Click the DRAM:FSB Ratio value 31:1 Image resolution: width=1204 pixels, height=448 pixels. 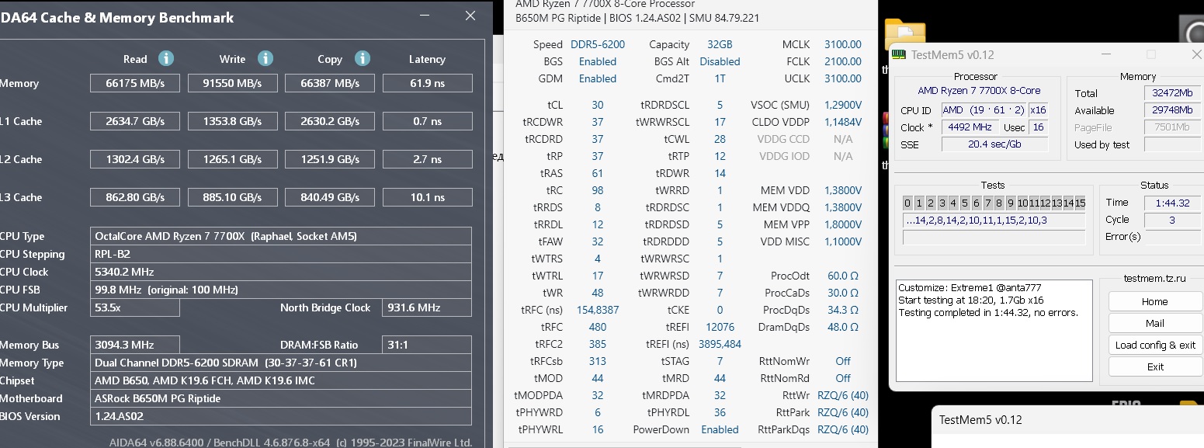[427, 345]
